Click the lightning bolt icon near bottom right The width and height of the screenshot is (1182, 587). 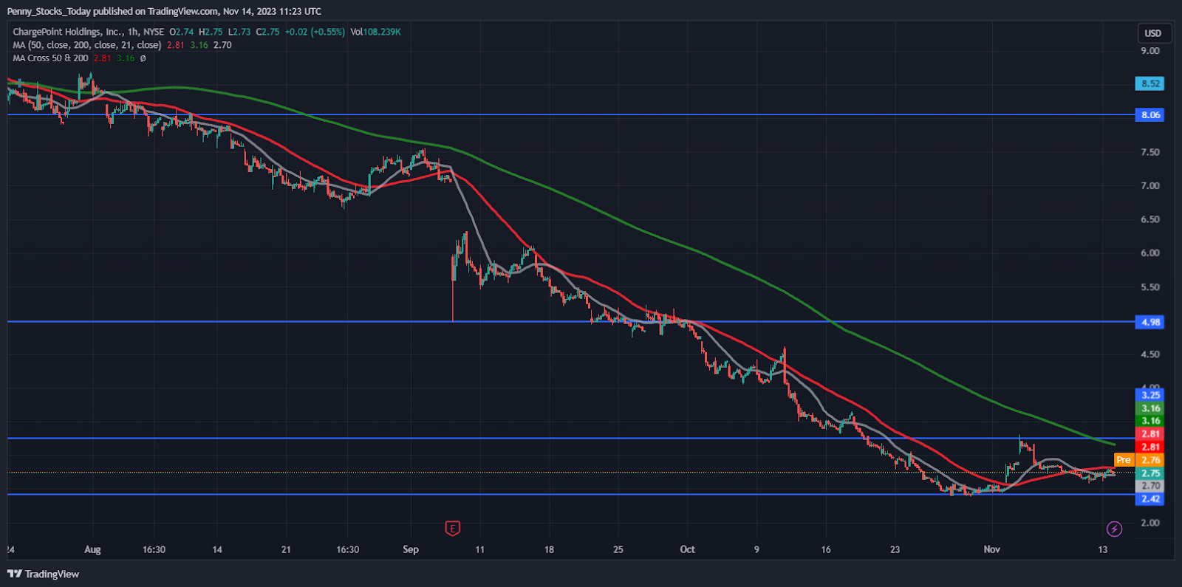[x=1114, y=529]
